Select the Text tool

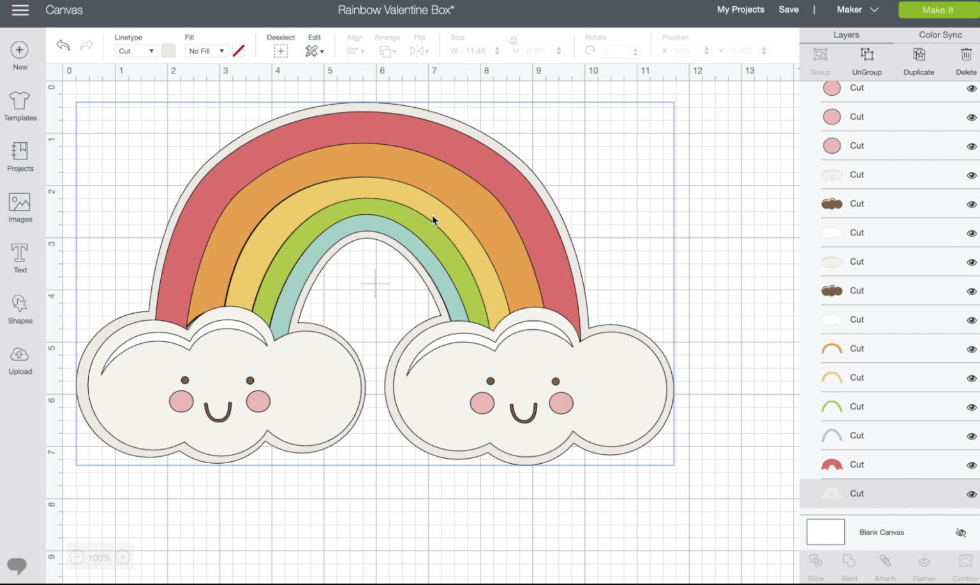tap(19, 257)
